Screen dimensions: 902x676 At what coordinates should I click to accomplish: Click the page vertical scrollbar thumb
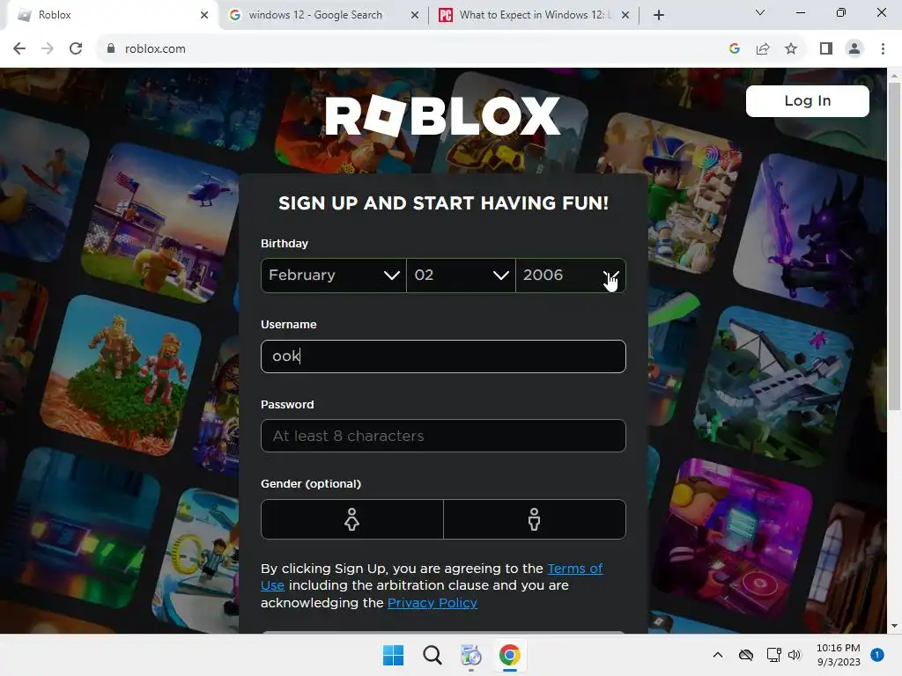[x=894, y=246]
